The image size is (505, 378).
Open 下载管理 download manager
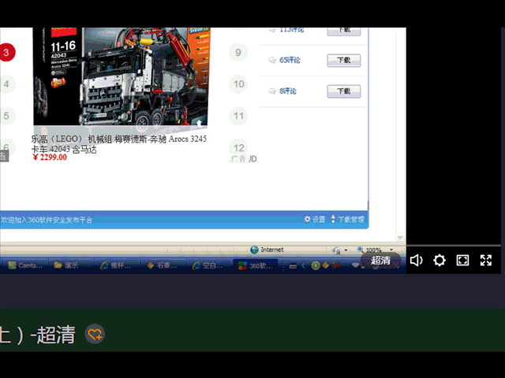pos(348,220)
